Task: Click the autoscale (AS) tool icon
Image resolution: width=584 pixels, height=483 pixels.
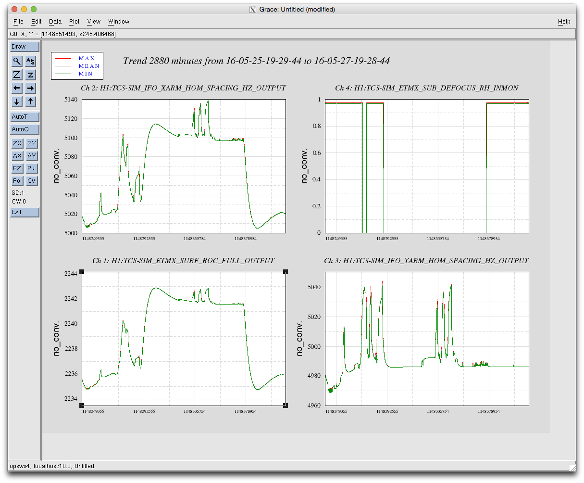Action: pos(30,61)
